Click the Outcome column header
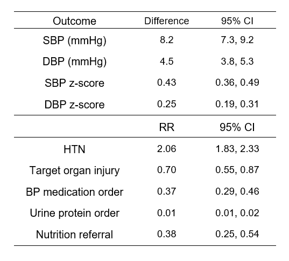This screenshot has width=289, height=261. [74, 21]
